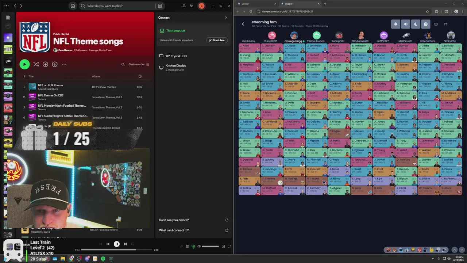The width and height of the screenshot is (467, 263).
Task: Close the Connect panel
Action: [226, 18]
